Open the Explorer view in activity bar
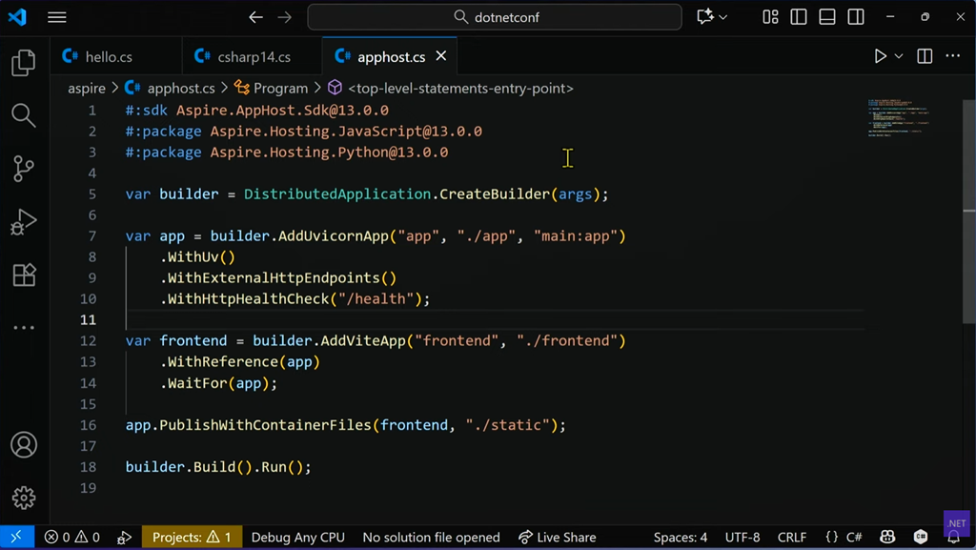 click(x=24, y=63)
